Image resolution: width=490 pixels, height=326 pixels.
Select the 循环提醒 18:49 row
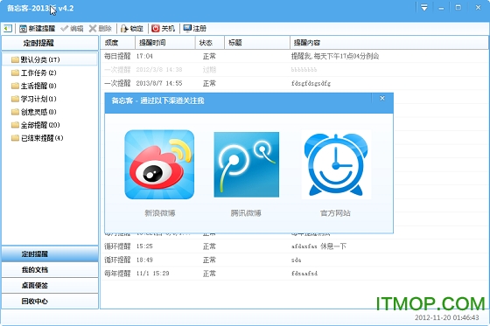(x=294, y=260)
